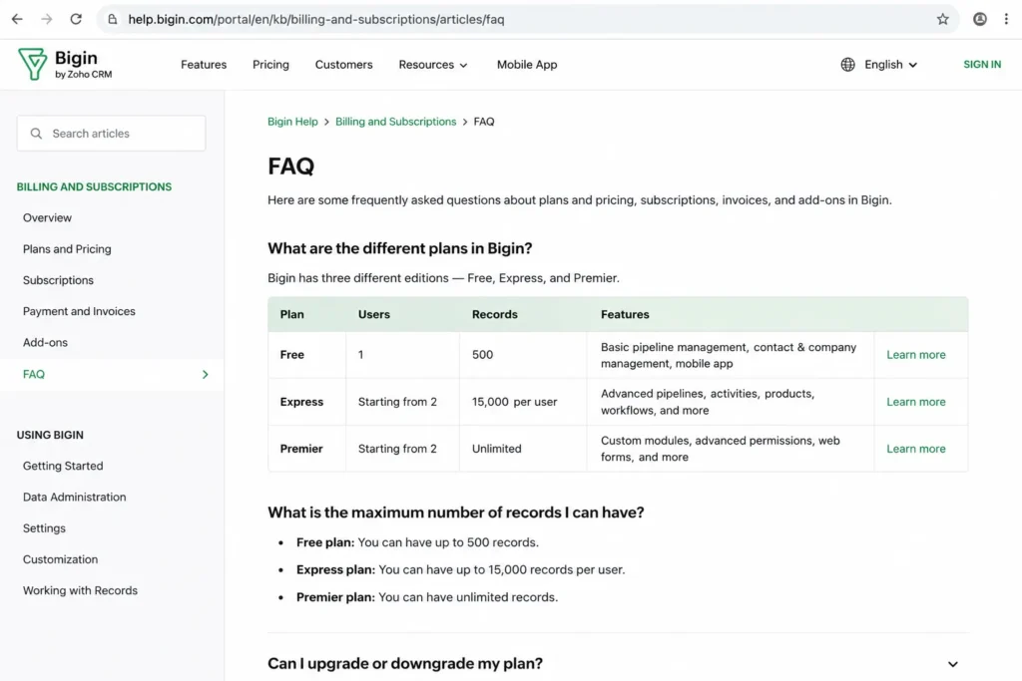The width and height of the screenshot is (1022, 681).
Task: Click the Features column header
Action: pyautogui.click(x=625, y=314)
